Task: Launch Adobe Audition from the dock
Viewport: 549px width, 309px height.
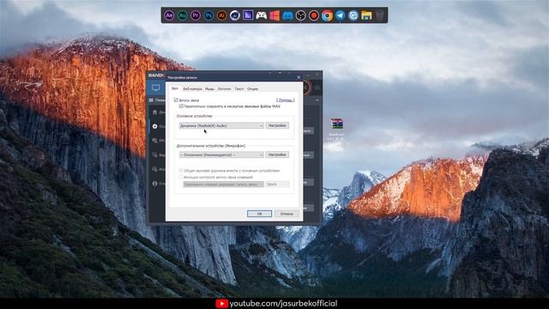Action: point(182,15)
